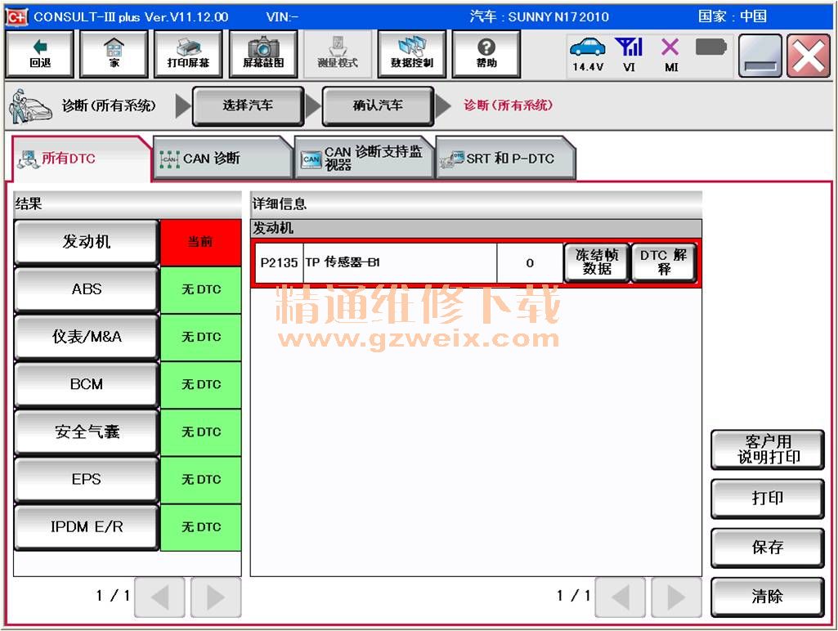The image size is (838, 631).
Task: Go to Home (家) screen icon
Action: coord(114,55)
